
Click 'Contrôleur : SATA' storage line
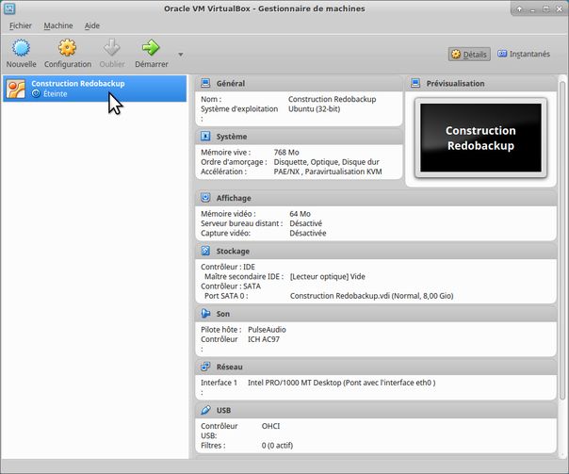tap(231, 286)
